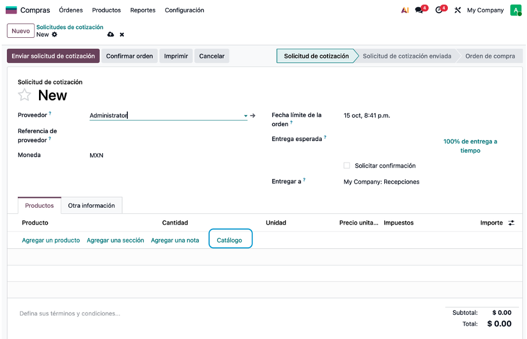Open the user avatar menu
Viewport: 527px width, 339px height.
[x=515, y=10]
